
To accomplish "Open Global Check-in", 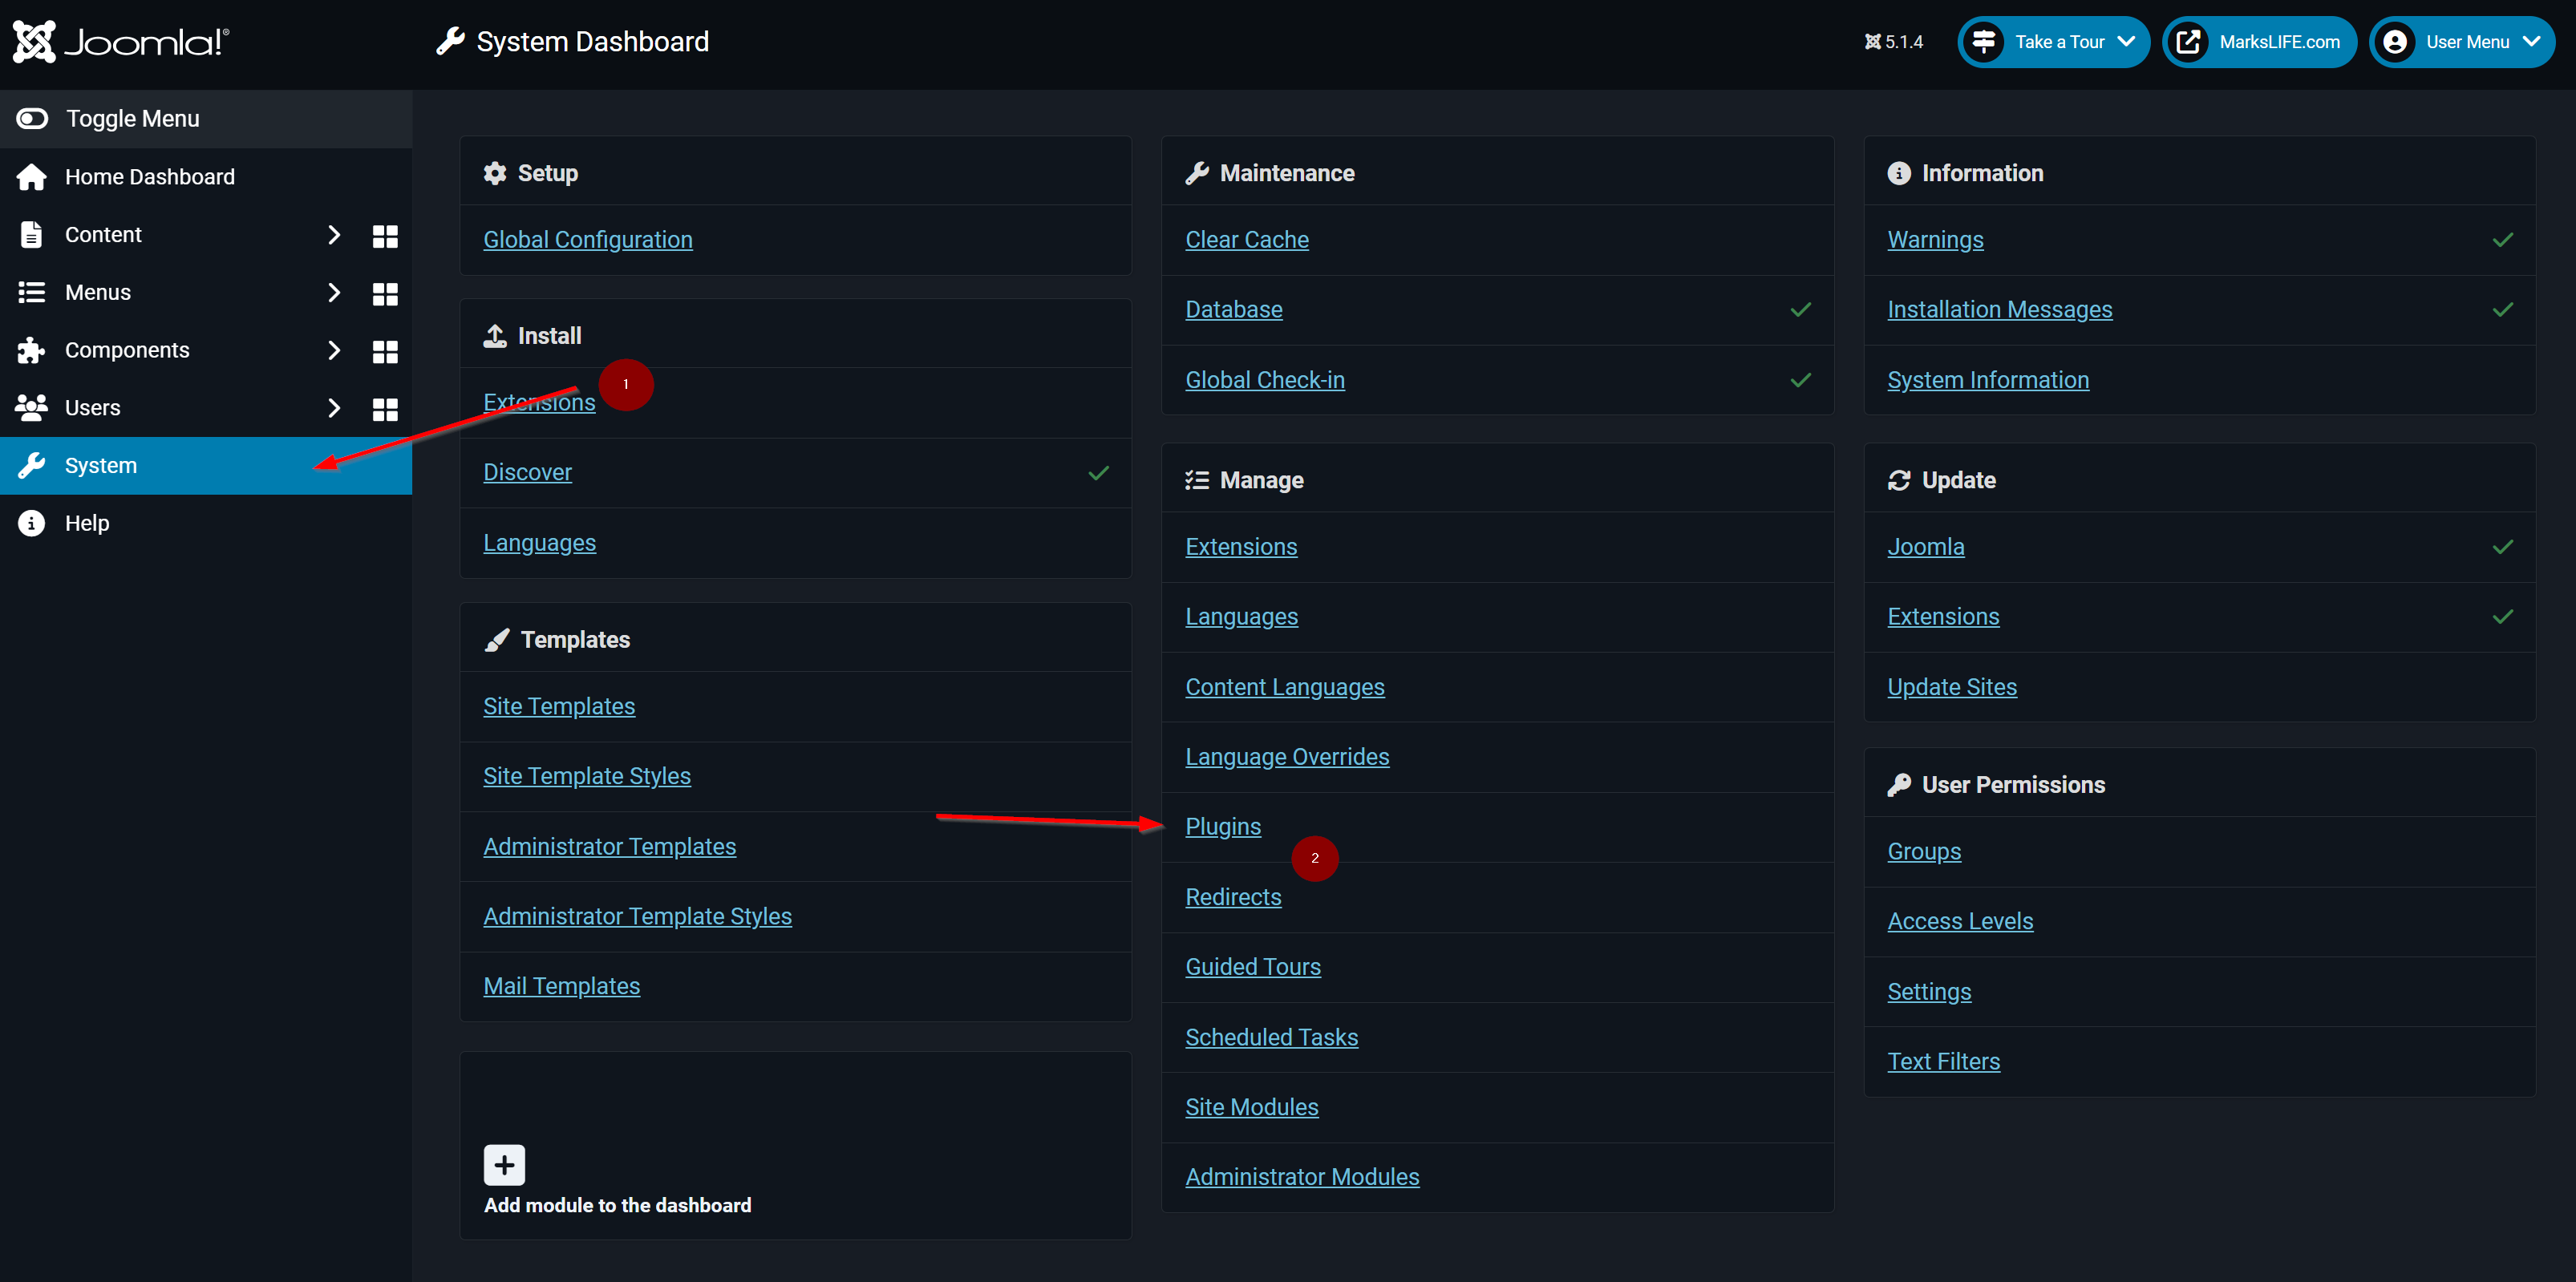I will [x=1265, y=381].
